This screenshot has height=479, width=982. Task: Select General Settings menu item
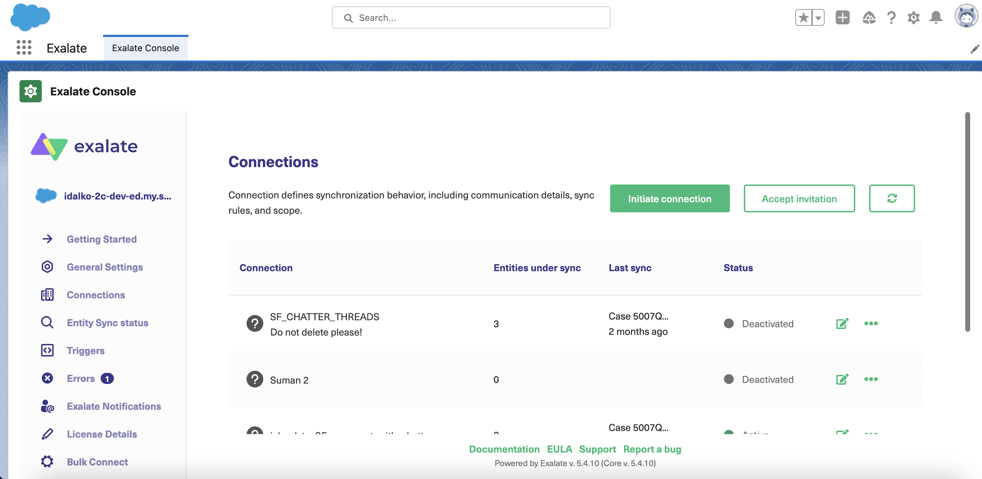(104, 267)
